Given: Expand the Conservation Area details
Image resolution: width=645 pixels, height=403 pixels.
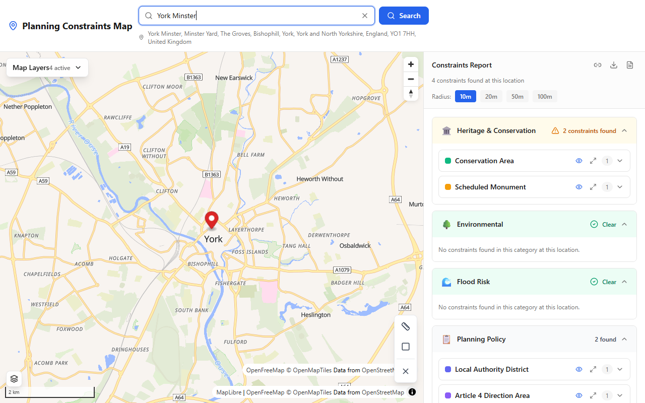Looking at the screenshot, I should pos(620,161).
